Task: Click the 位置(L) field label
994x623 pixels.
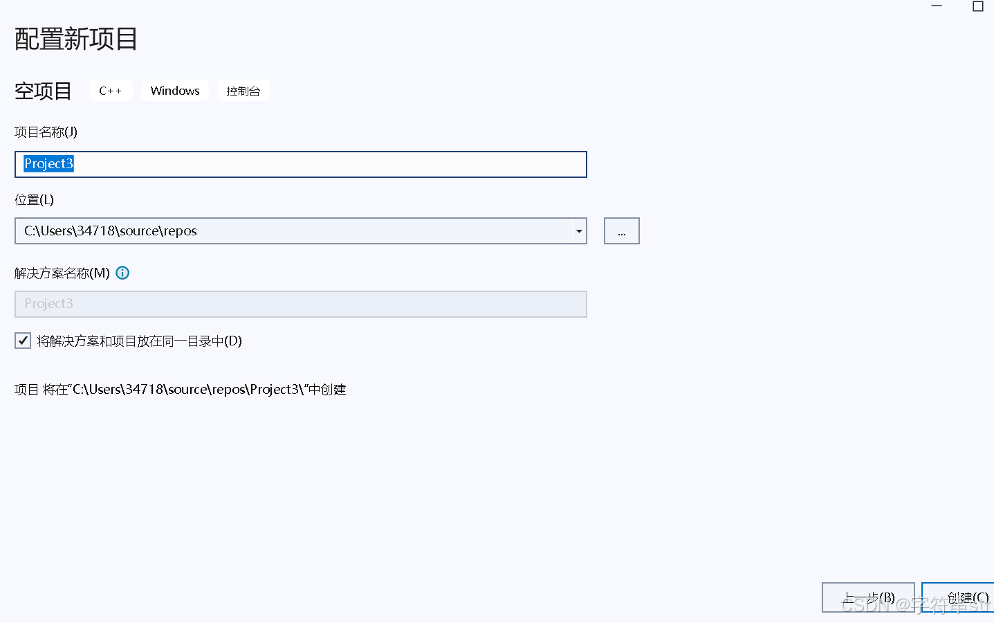Action: (x=33, y=199)
